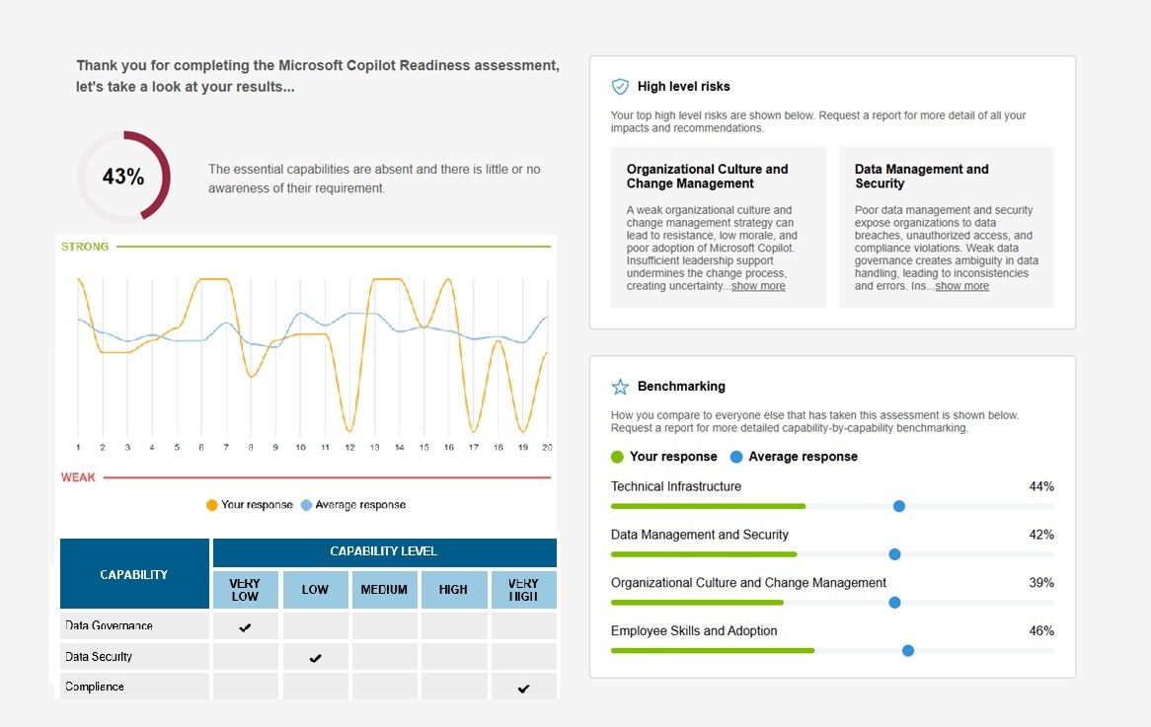Image resolution: width=1151 pixels, height=727 pixels.
Task: Click the CAPABILITY LEVEL table header
Action: coord(385,551)
